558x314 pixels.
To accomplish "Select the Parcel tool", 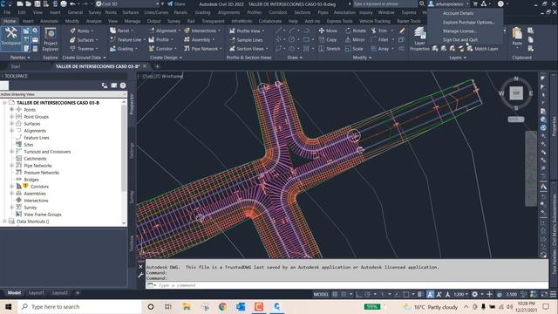I will click(x=122, y=31).
